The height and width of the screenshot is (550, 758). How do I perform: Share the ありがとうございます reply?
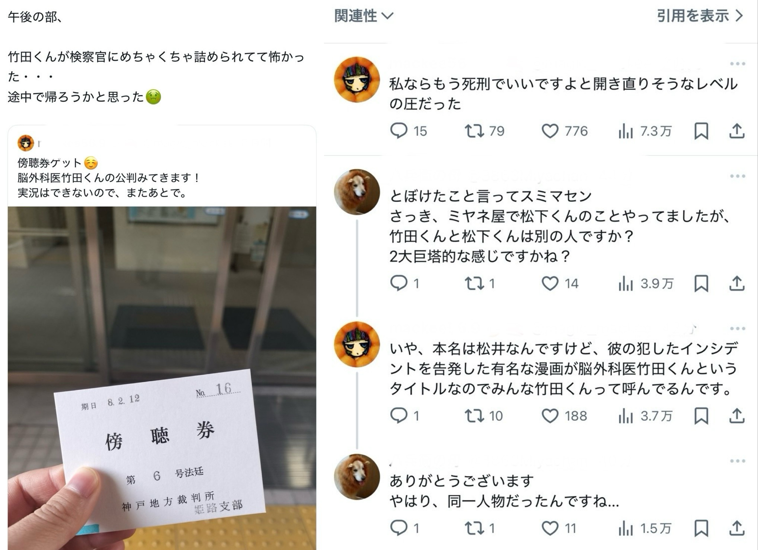(x=737, y=528)
